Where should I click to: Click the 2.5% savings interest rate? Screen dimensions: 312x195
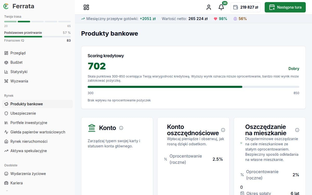click(218, 159)
